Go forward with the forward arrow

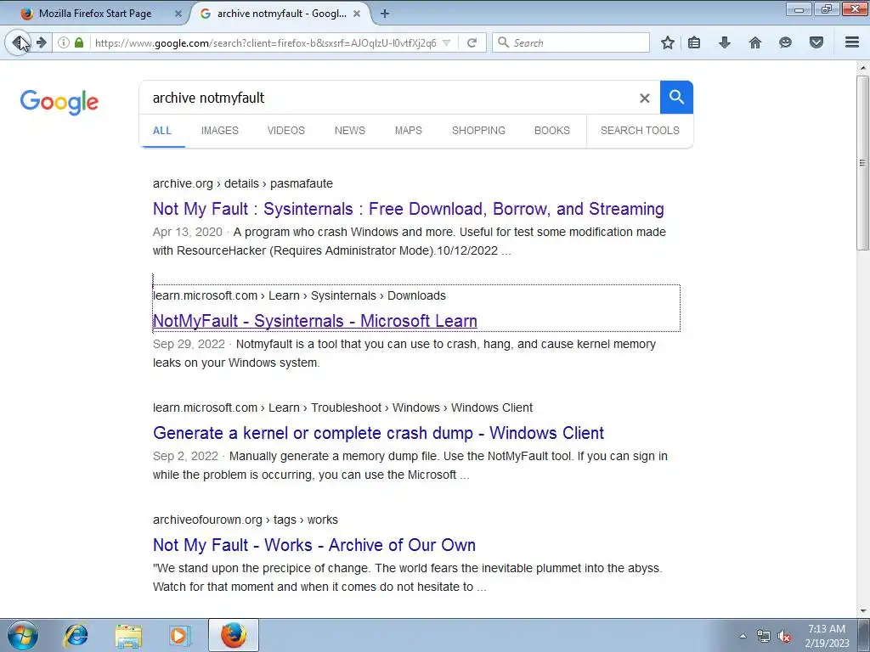pyautogui.click(x=42, y=42)
